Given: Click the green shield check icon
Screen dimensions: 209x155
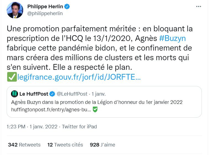Looking at the screenshot, I should tap(95, 109).
